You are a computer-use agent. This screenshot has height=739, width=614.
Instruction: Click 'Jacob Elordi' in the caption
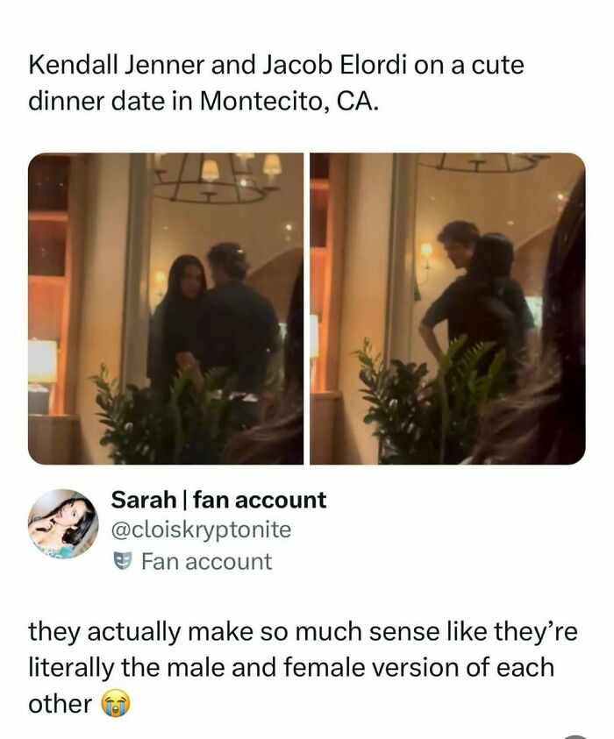coord(334,65)
